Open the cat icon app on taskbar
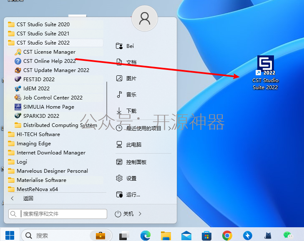This screenshot has width=304, height=241. (268, 236)
